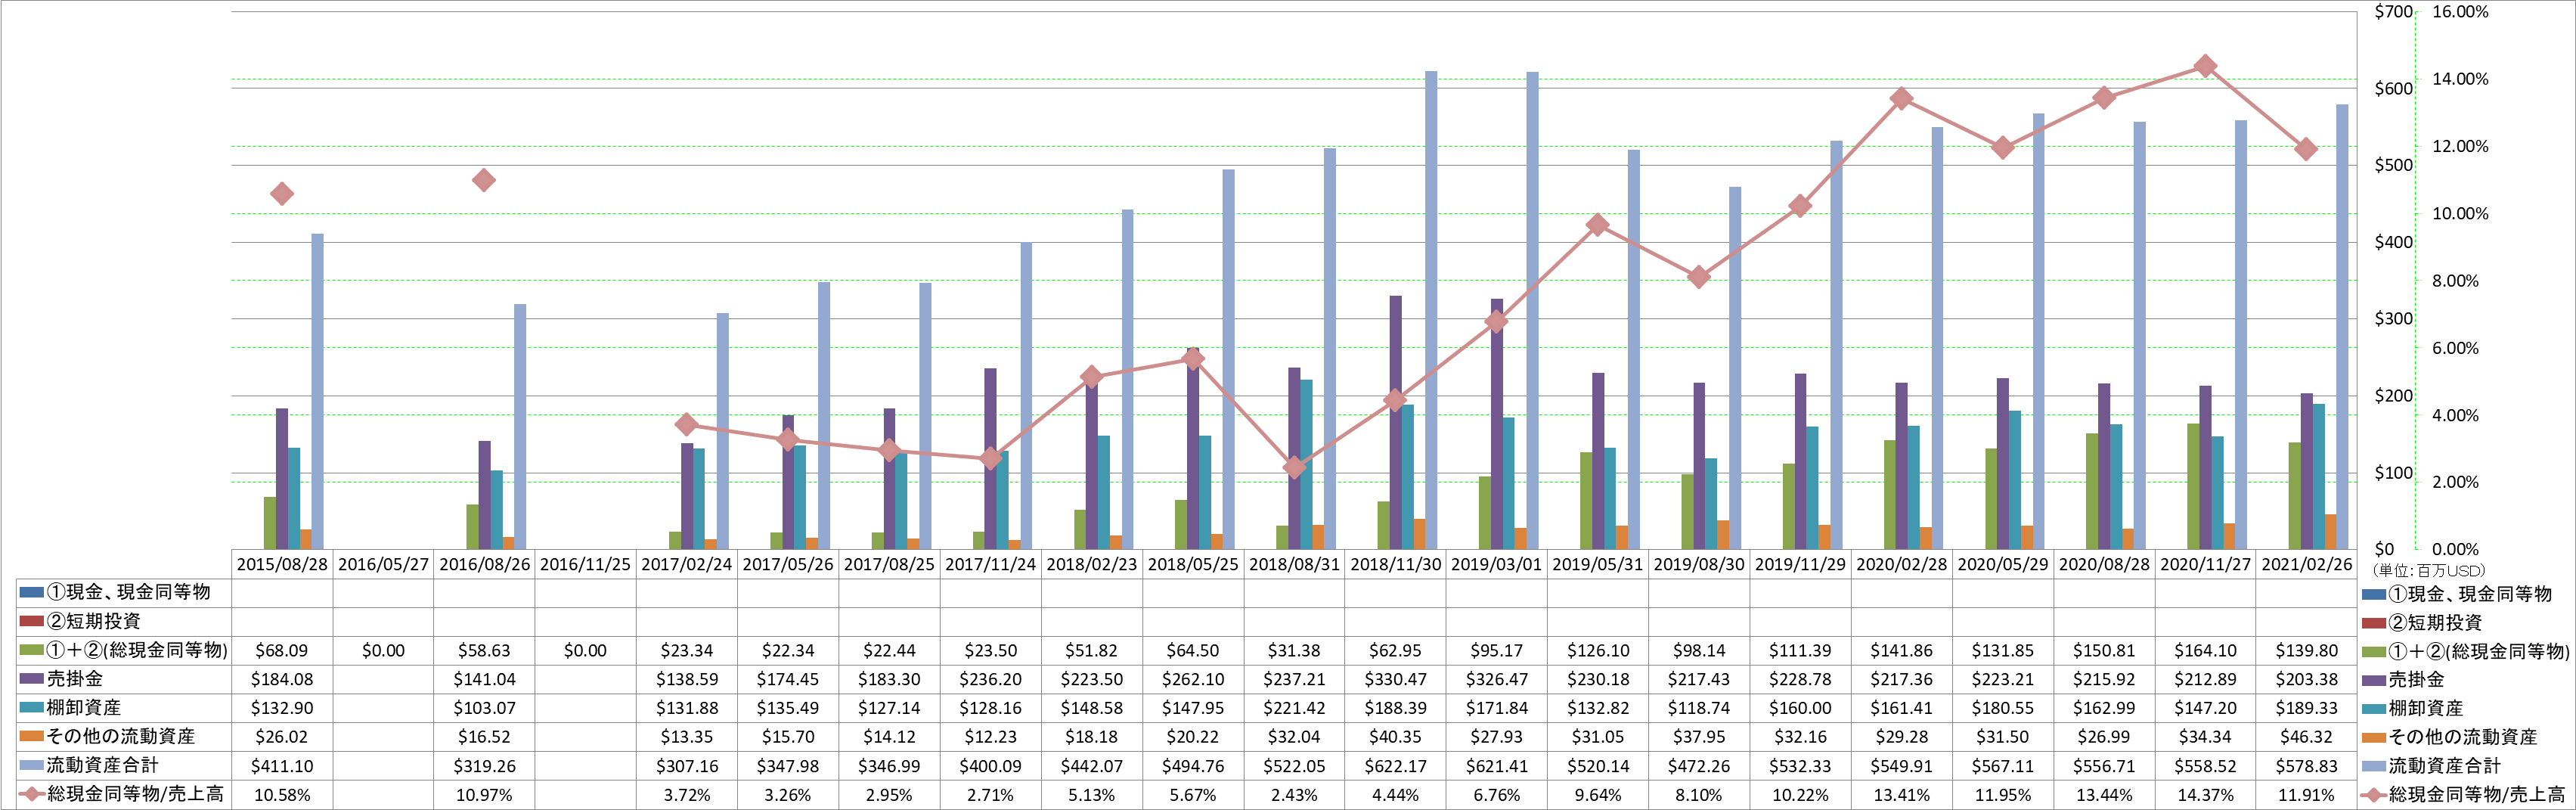
Task: Click the 2020/02/28 line diamond marker
Action: pos(1901,98)
